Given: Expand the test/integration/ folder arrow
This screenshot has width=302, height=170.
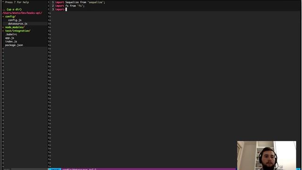Looking at the screenshot, I should pyautogui.click(x=3, y=31).
